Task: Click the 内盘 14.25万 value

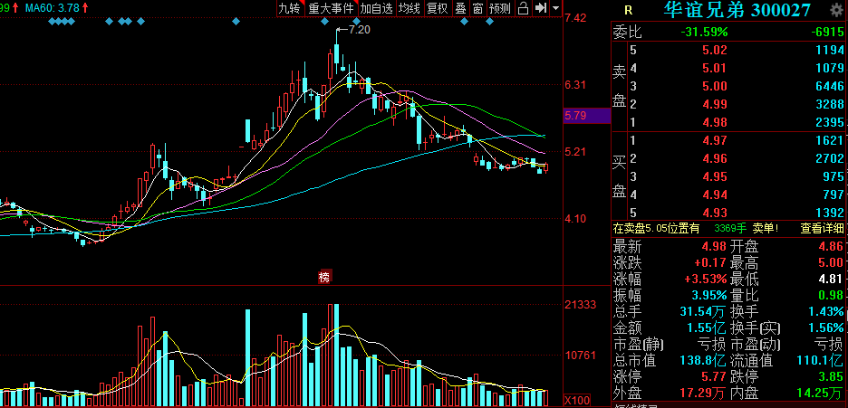Action: (821, 393)
